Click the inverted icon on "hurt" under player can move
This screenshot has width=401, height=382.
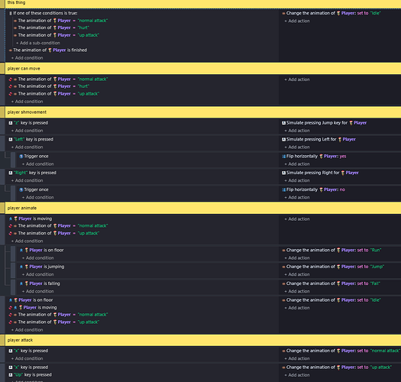pyautogui.click(x=11, y=86)
